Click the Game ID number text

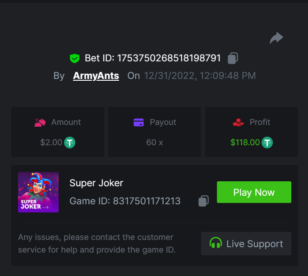click(147, 201)
